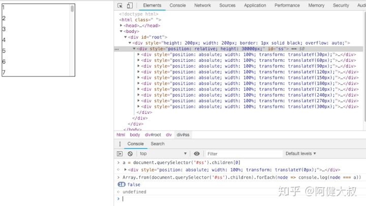Click the false console output text
This screenshot has width=366, height=206.
coord(134,185)
